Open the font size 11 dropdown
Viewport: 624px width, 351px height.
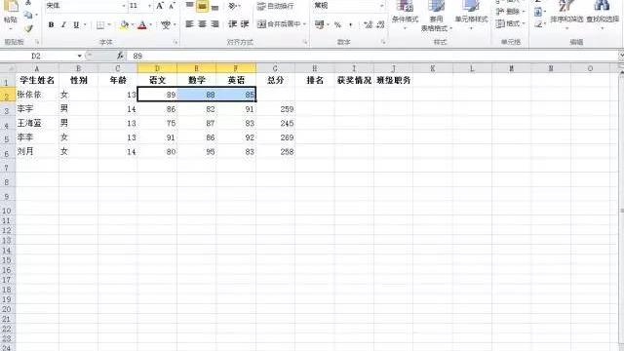[149, 6]
